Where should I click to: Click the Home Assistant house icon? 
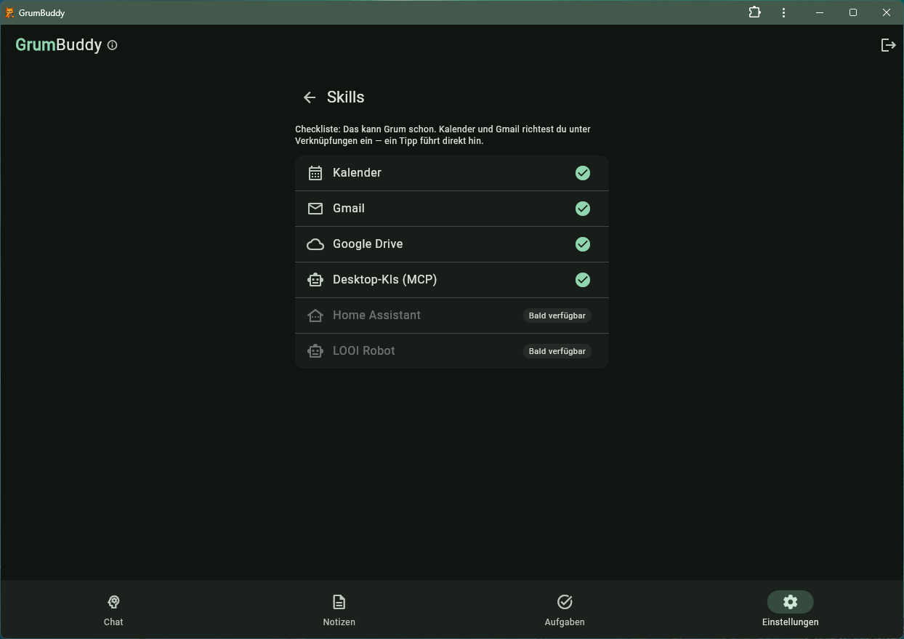(x=315, y=316)
